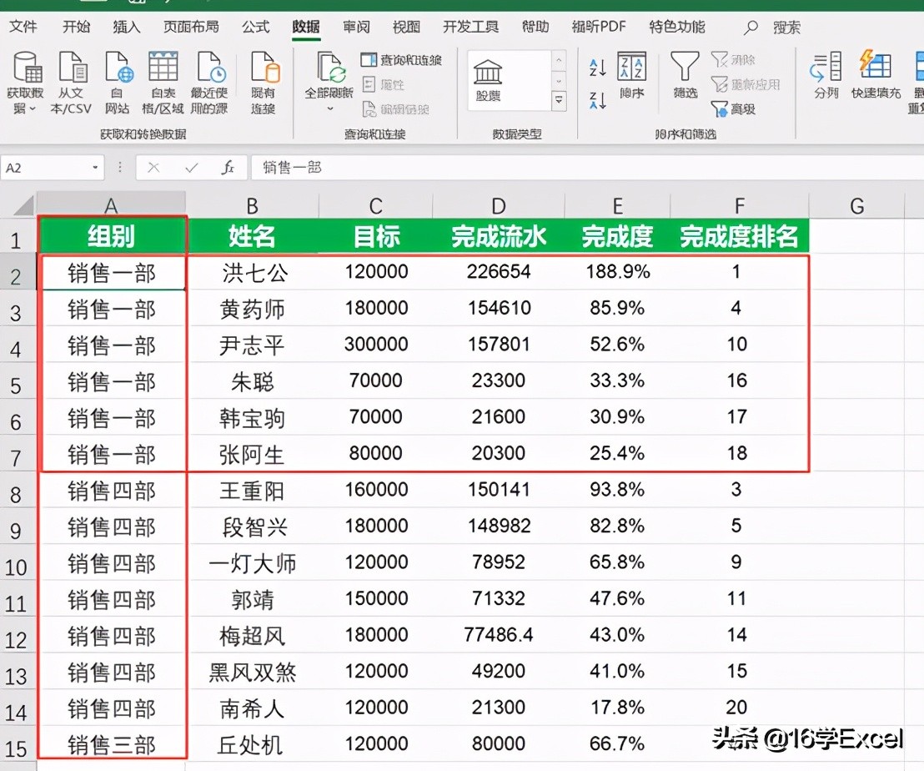Switch to the 公式 (Formulas) tab
Viewport: 924px width, 771px height.
(256, 27)
